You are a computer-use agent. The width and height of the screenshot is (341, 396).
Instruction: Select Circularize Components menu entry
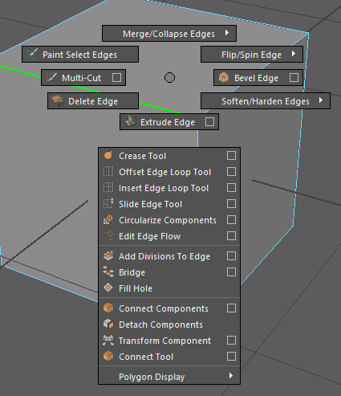(x=169, y=220)
